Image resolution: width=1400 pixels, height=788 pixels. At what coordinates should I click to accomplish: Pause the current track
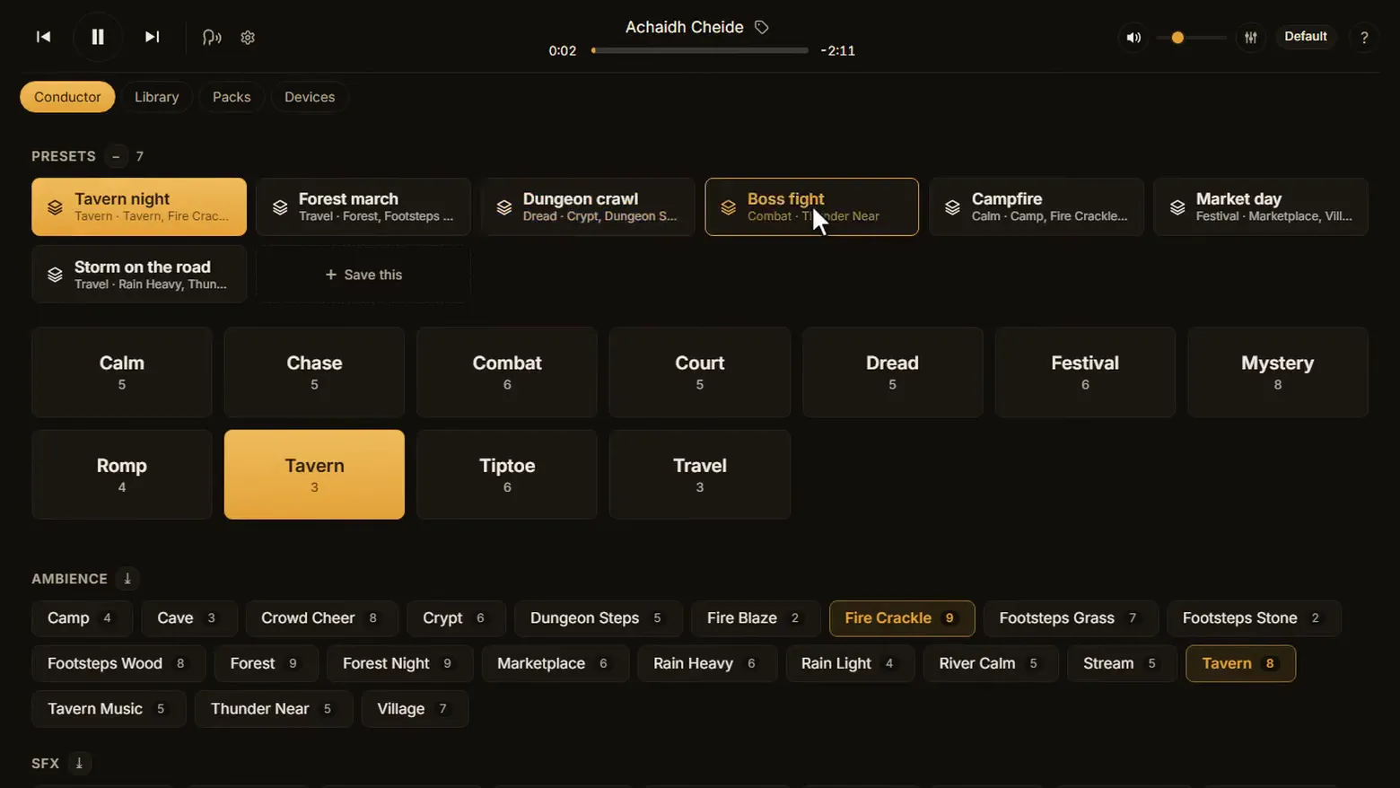98,37
